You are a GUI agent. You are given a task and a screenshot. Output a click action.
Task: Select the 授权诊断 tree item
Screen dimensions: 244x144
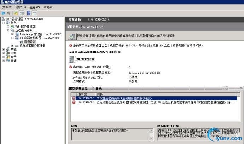[x=30, y=42]
